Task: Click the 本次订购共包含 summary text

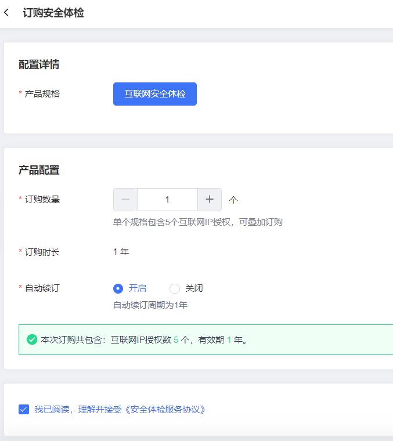Action: pyautogui.click(x=145, y=340)
